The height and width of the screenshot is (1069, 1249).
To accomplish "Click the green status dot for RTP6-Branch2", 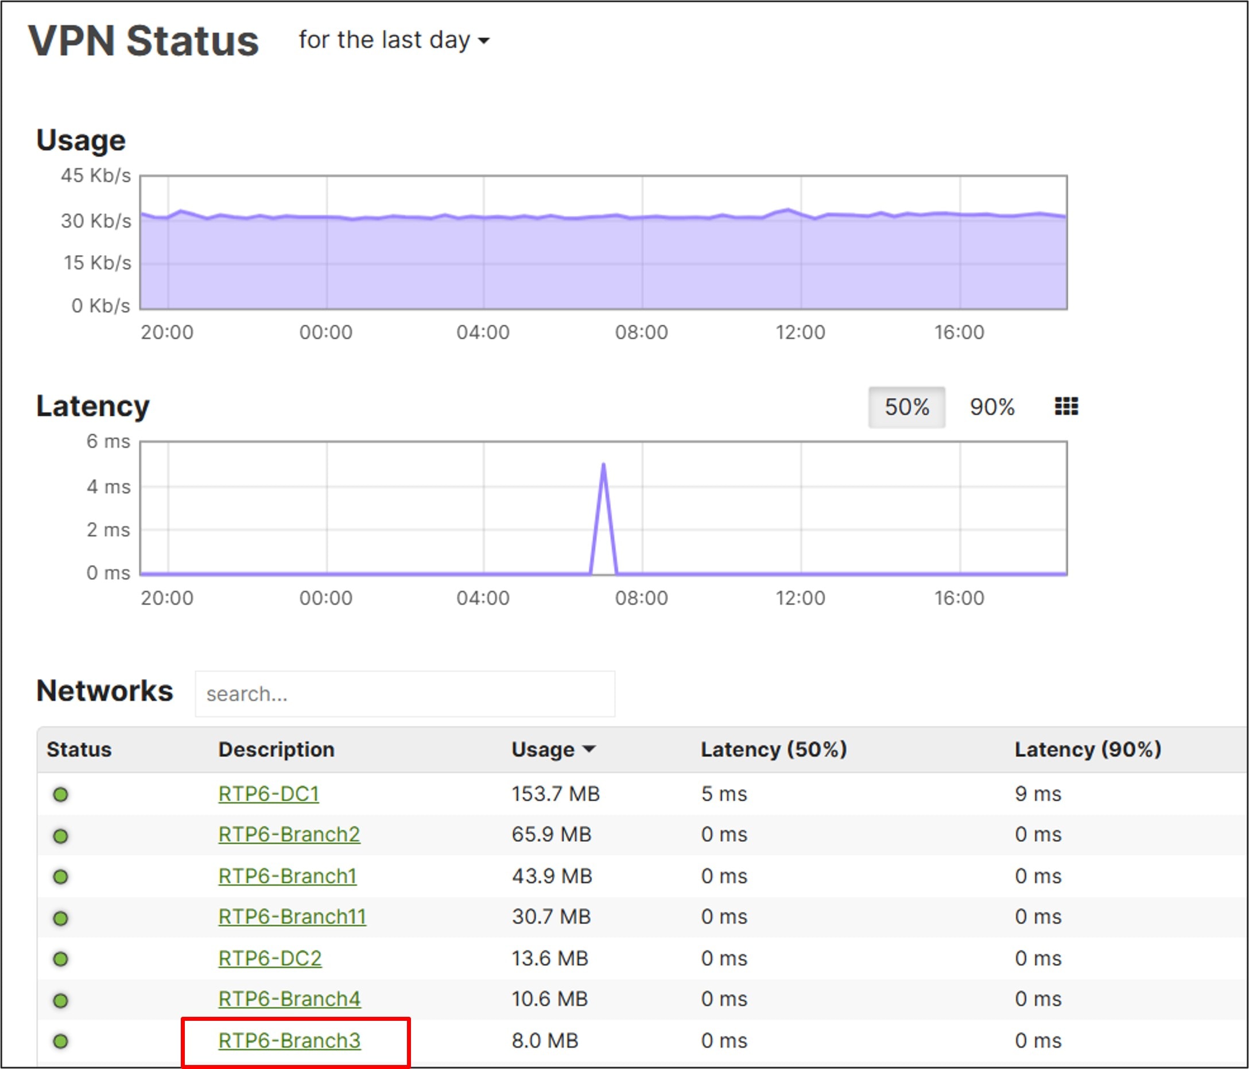I will (60, 836).
